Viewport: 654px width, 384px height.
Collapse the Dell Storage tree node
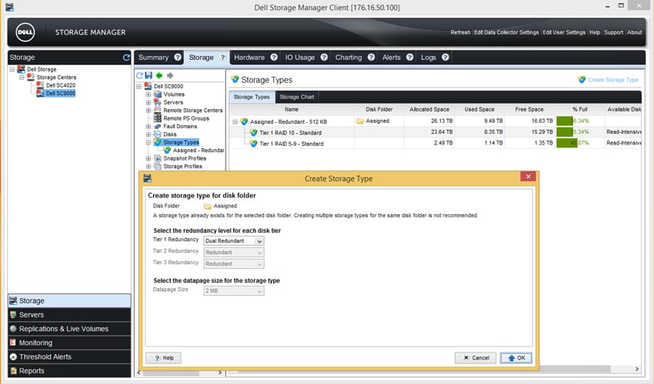pyautogui.click(x=12, y=69)
